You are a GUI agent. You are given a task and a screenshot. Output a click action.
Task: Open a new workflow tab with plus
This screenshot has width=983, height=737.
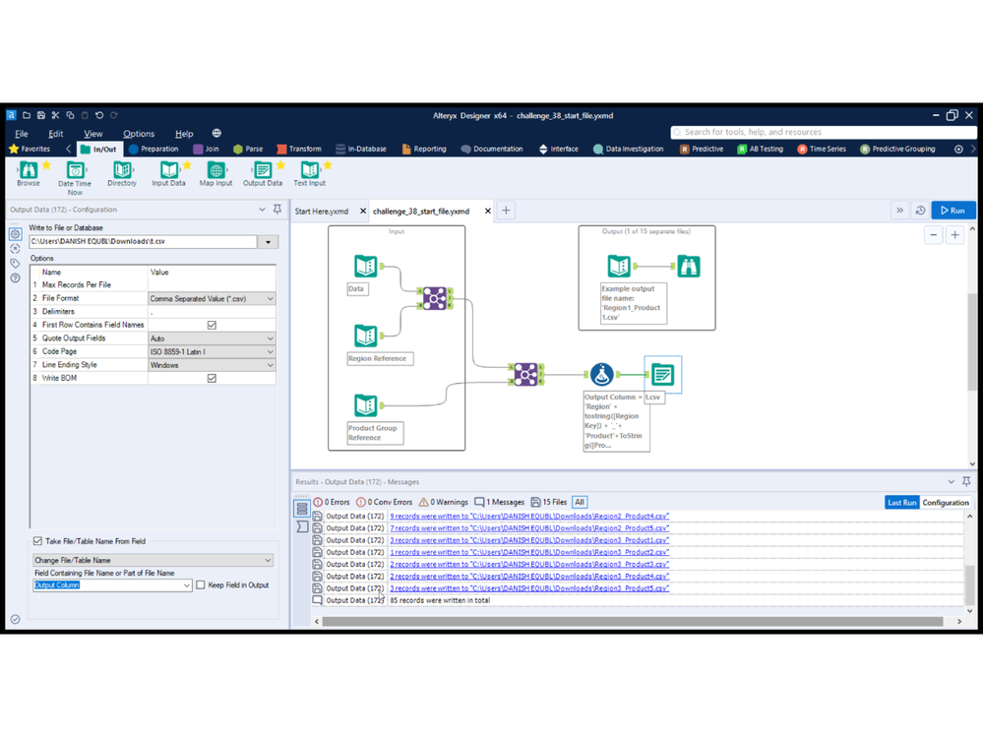tap(506, 211)
